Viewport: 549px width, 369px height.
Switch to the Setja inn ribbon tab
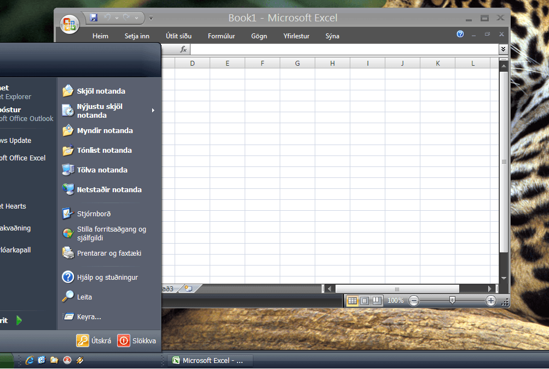(x=137, y=36)
